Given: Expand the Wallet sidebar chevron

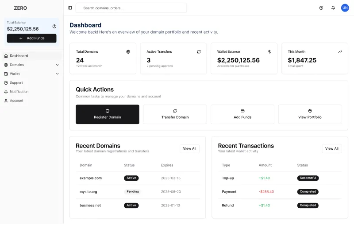Looking at the screenshot, I should (57, 74).
